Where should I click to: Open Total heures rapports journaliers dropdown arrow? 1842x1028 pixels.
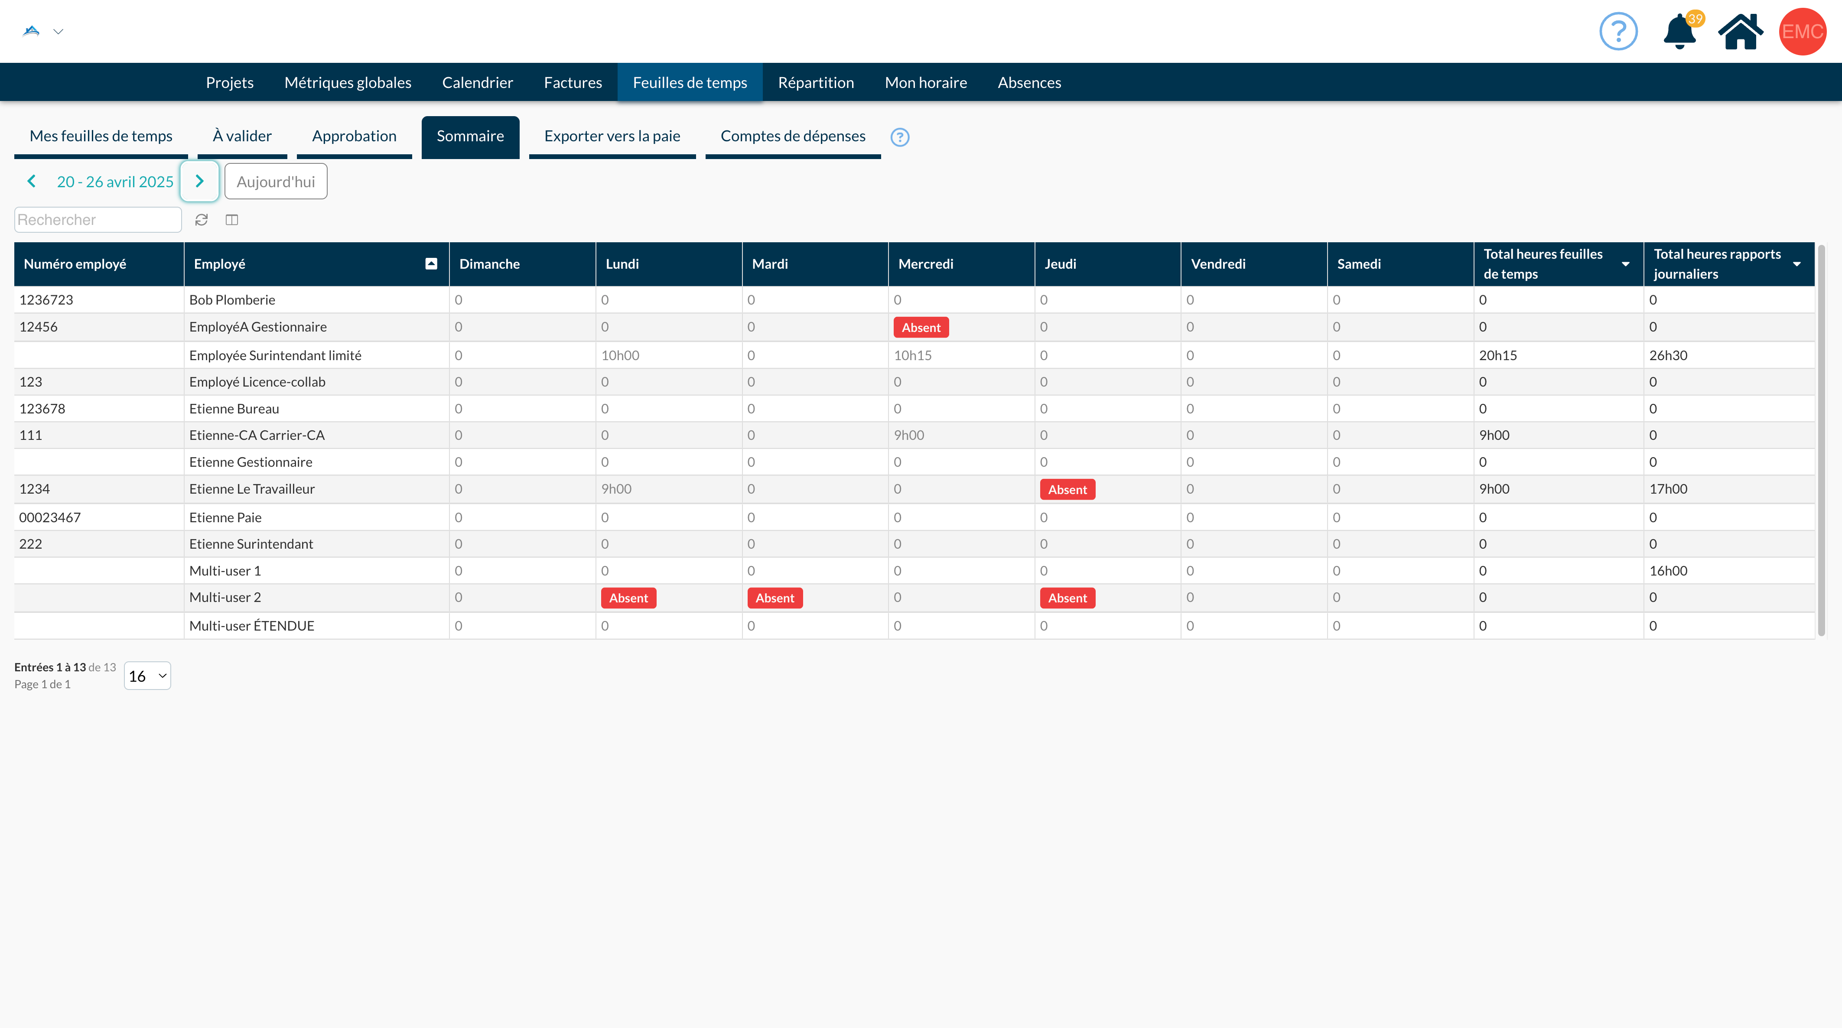(1796, 264)
